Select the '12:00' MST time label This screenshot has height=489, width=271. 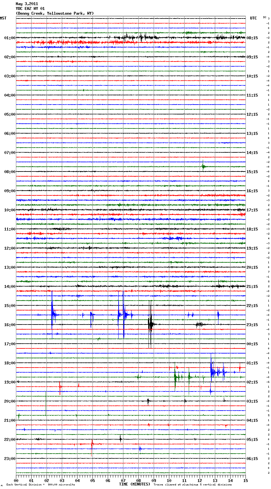[x=10, y=248]
